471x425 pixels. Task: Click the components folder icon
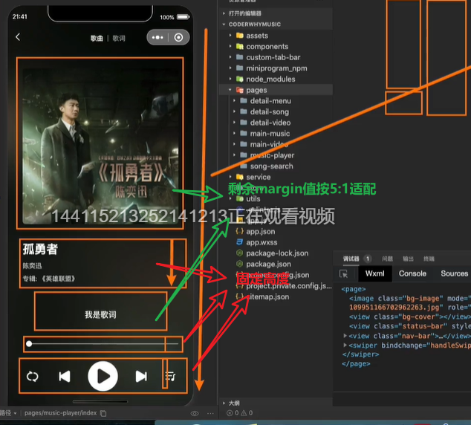[240, 46]
